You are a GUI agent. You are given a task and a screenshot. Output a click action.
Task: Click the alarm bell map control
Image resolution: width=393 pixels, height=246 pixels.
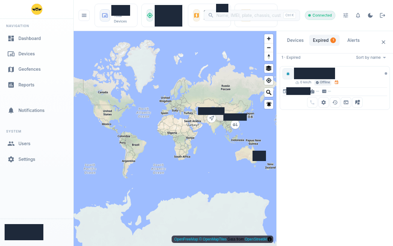point(269,104)
